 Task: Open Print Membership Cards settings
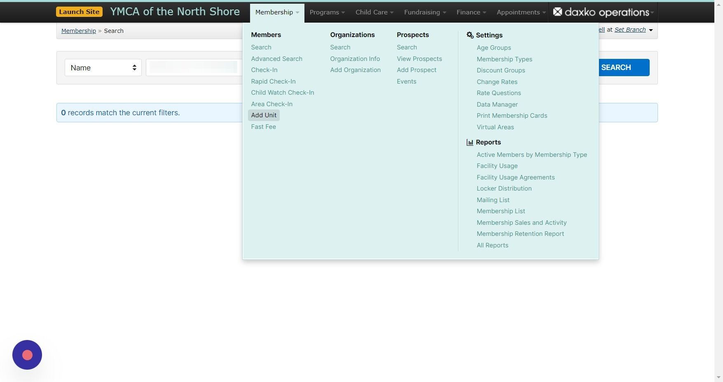pos(512,116)
